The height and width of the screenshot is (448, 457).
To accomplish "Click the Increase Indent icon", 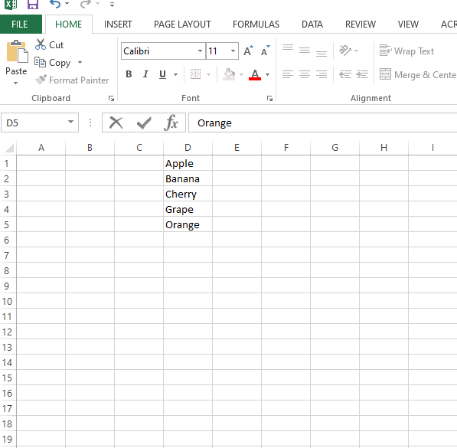I will click(362, 74).
